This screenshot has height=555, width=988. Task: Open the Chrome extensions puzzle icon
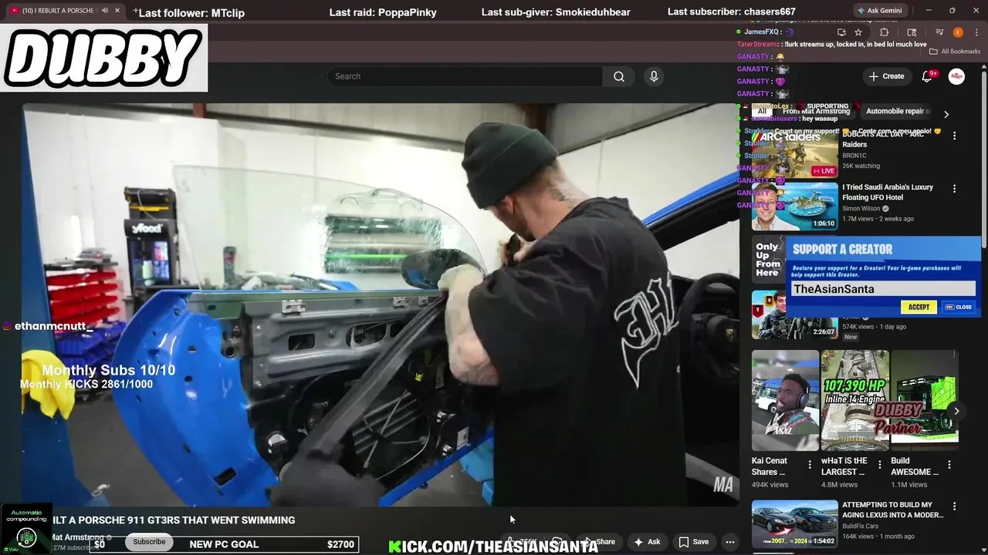(885, 32)
